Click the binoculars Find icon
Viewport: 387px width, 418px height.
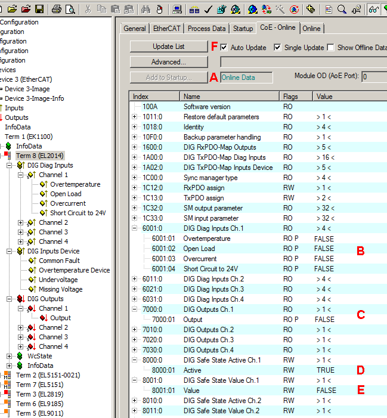point(145,10)
